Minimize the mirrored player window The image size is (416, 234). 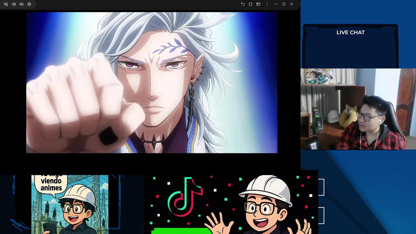click(276, 4)
